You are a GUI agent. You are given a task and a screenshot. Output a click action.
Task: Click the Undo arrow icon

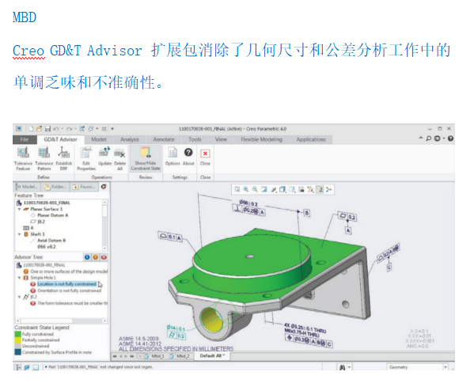coord(56,129)
